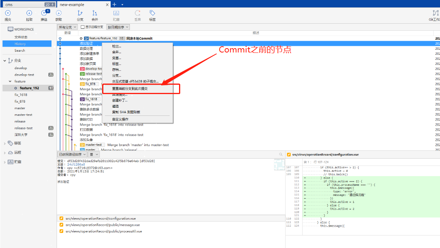Viewport: 440px width, 248px height.
Task: Click the 拉取 (Pull) toolbar icon
Action: point(29,15)
